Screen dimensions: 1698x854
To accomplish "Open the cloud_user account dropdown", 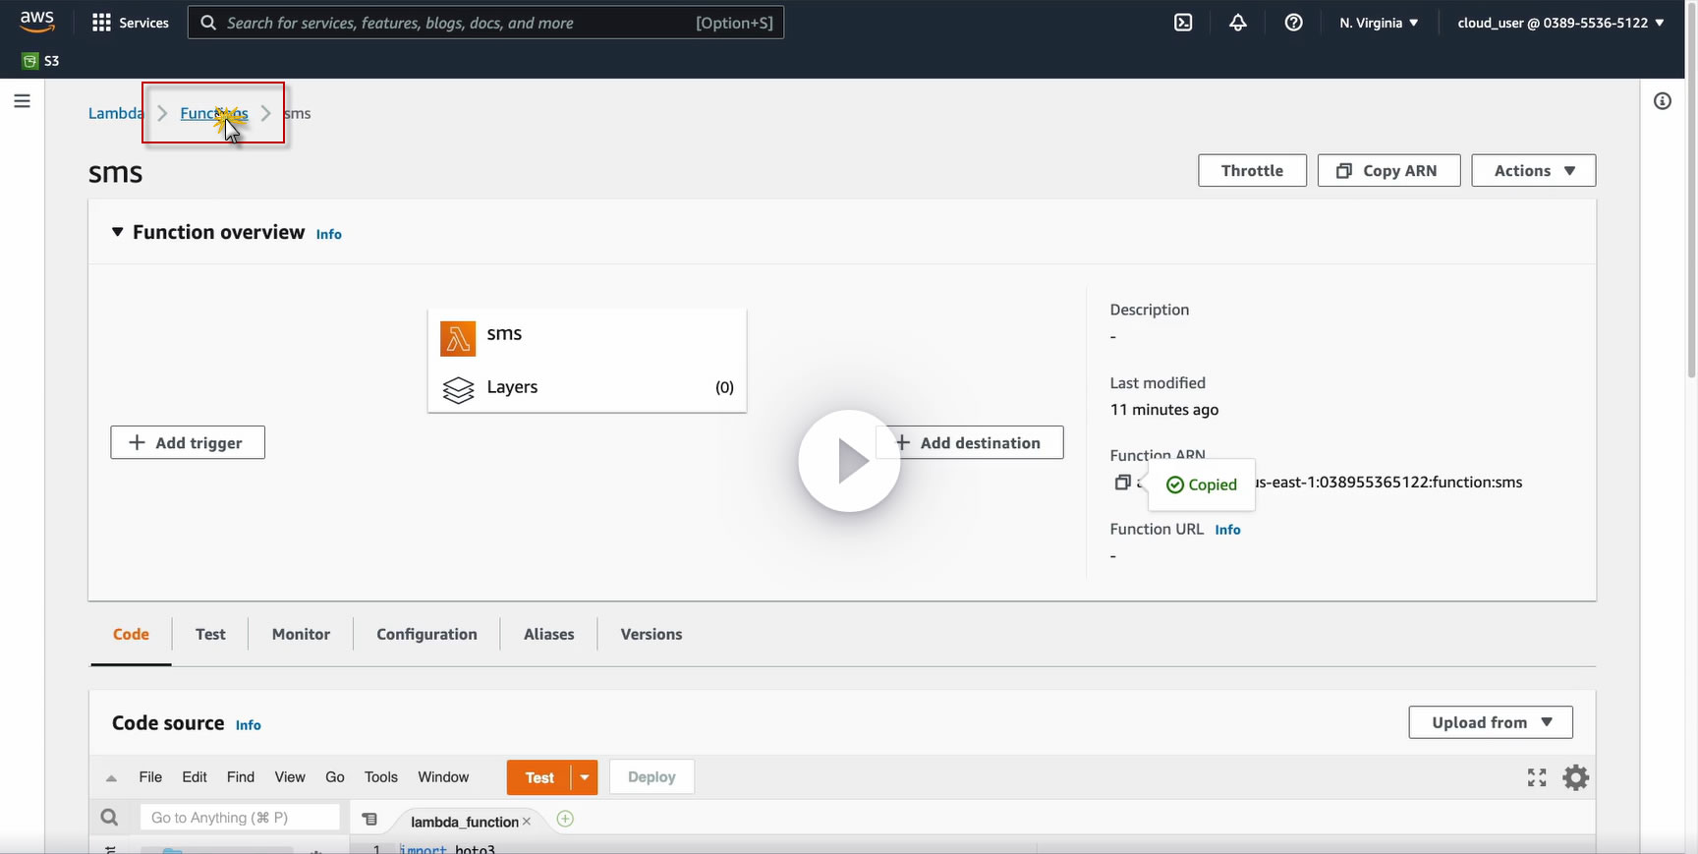I will pyautogui.click(x=1560, y=23).
